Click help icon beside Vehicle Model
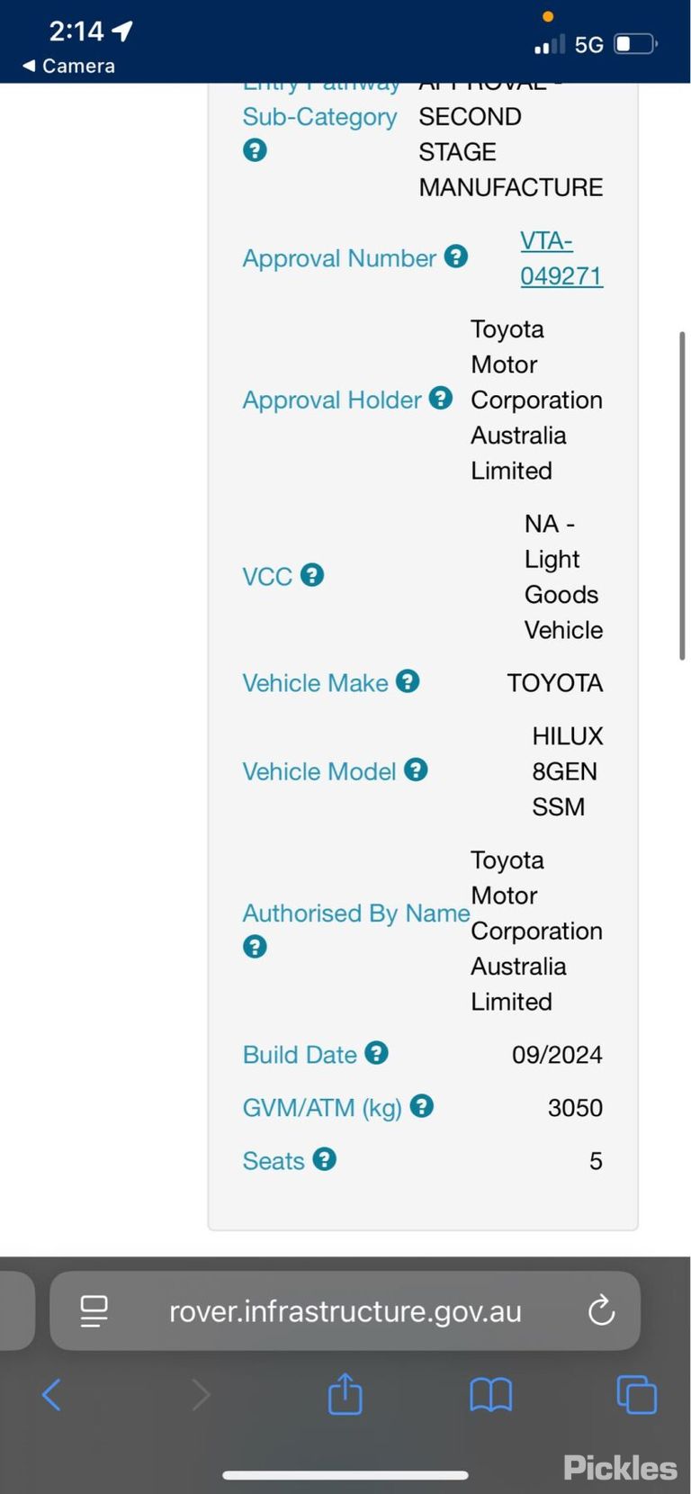Screen dimensions: 691x1494 tap(416, 770)
